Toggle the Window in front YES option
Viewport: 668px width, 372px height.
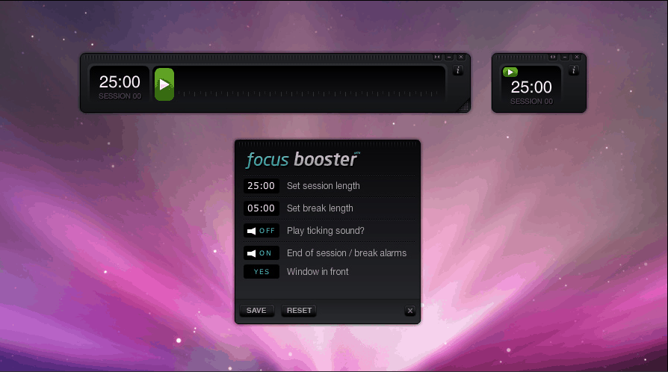(x=262, y=272)
